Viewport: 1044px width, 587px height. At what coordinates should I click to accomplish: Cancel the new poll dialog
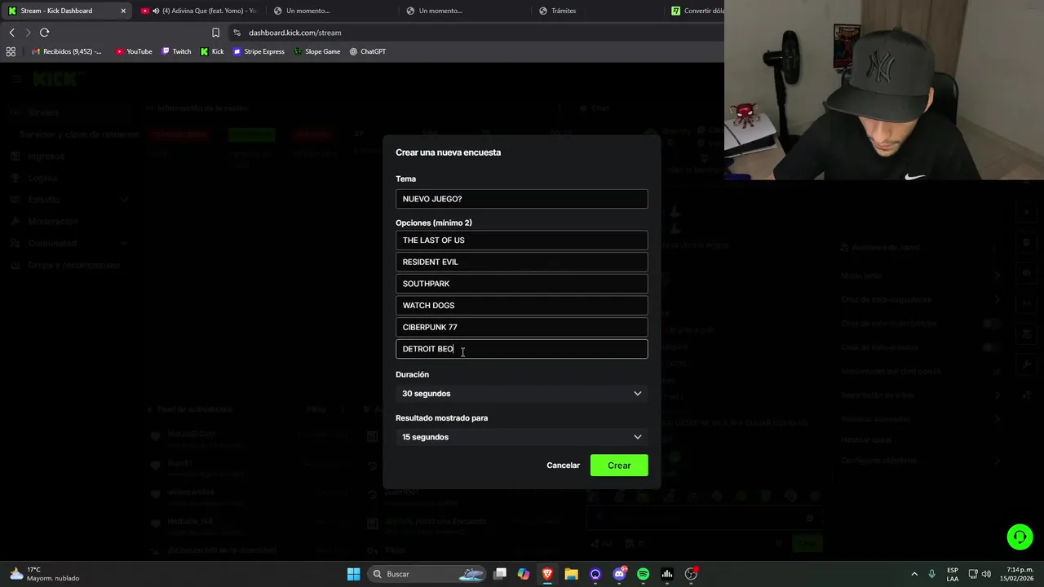563,466
